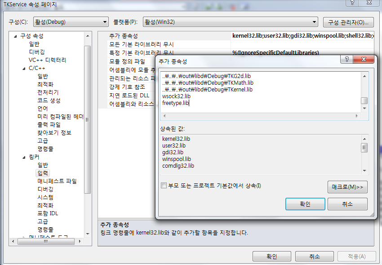
Task: Click the 구성 관리자(O)... button
Action: (348, 22)
